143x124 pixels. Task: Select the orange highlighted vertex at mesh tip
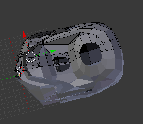(x=20, y=75)
